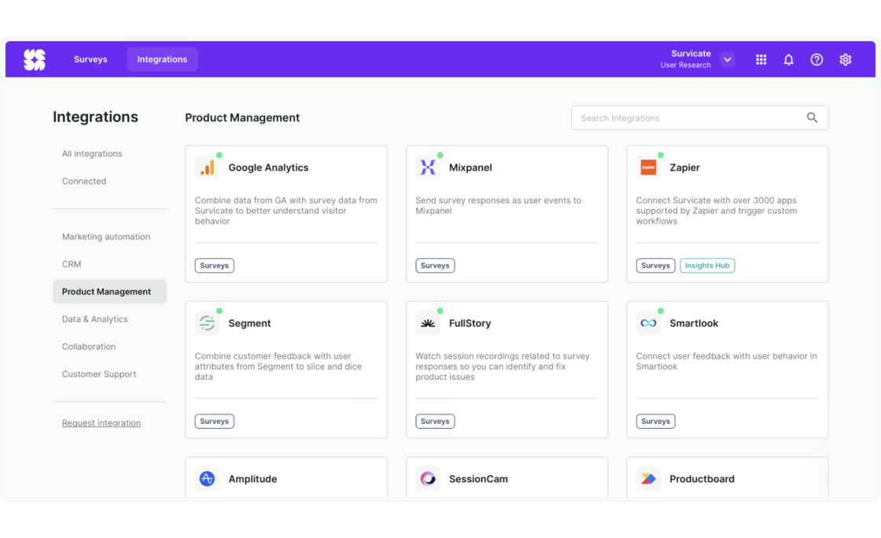
Task: Open the settings gear icon
Action: point(846,60)
